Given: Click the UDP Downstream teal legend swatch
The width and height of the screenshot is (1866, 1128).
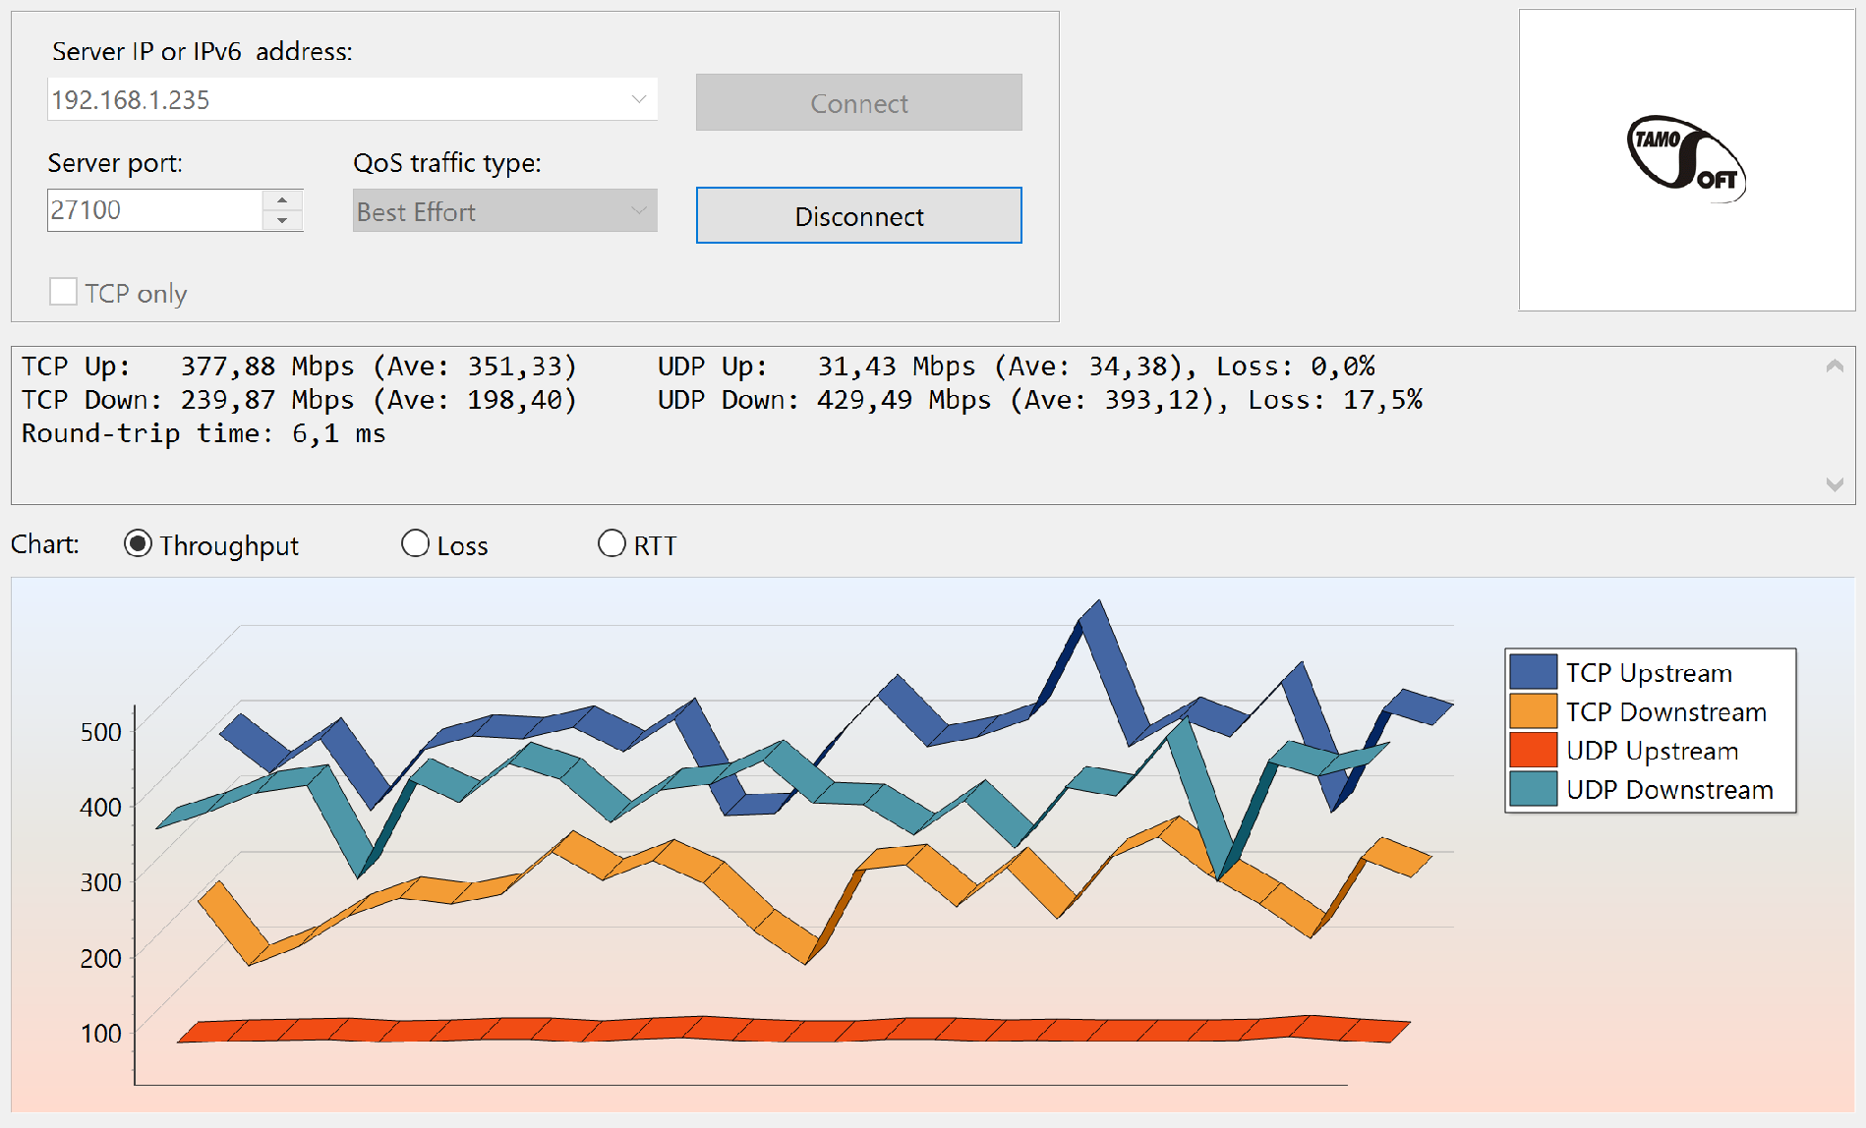Looking at the screenshot, I should [x=1533, y=789].
